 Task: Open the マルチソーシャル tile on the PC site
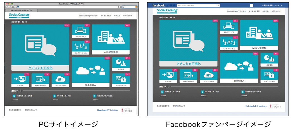[x=80, y=48]
